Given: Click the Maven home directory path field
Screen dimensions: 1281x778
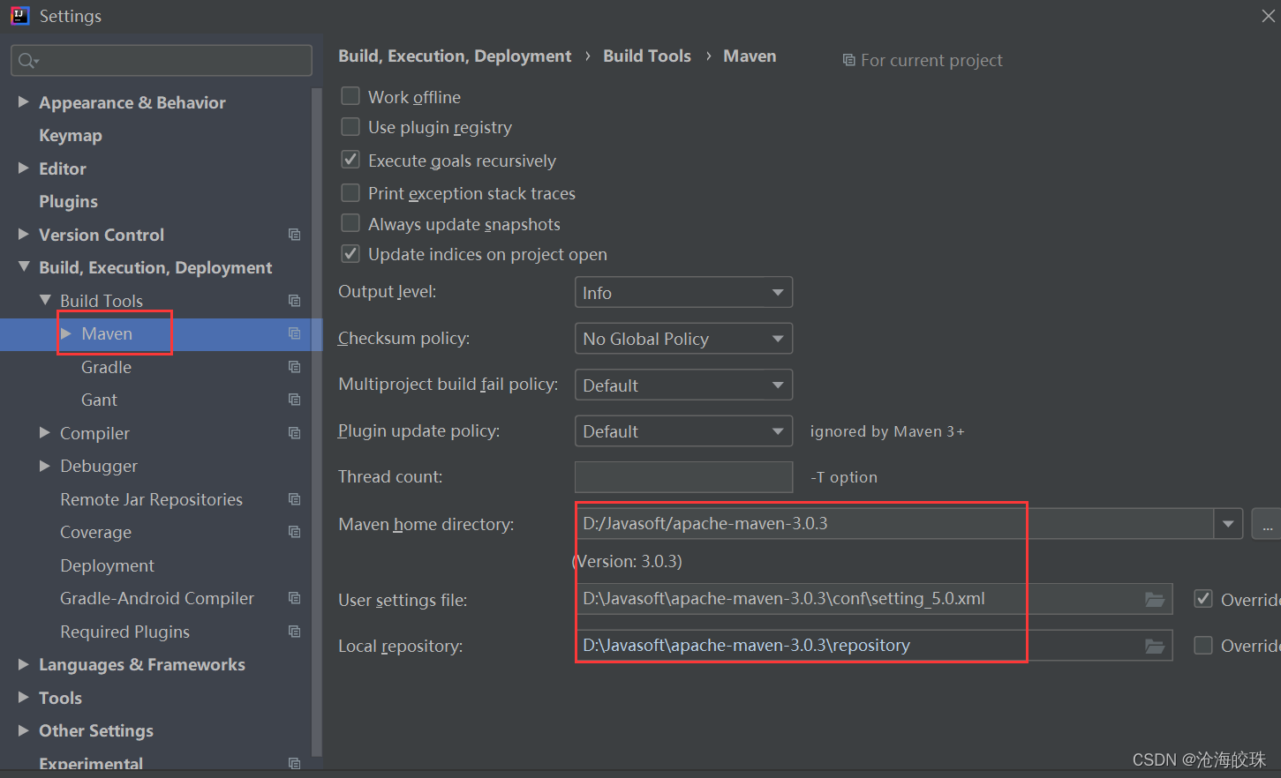Looking at the screenshot, I should click(894, 524).
